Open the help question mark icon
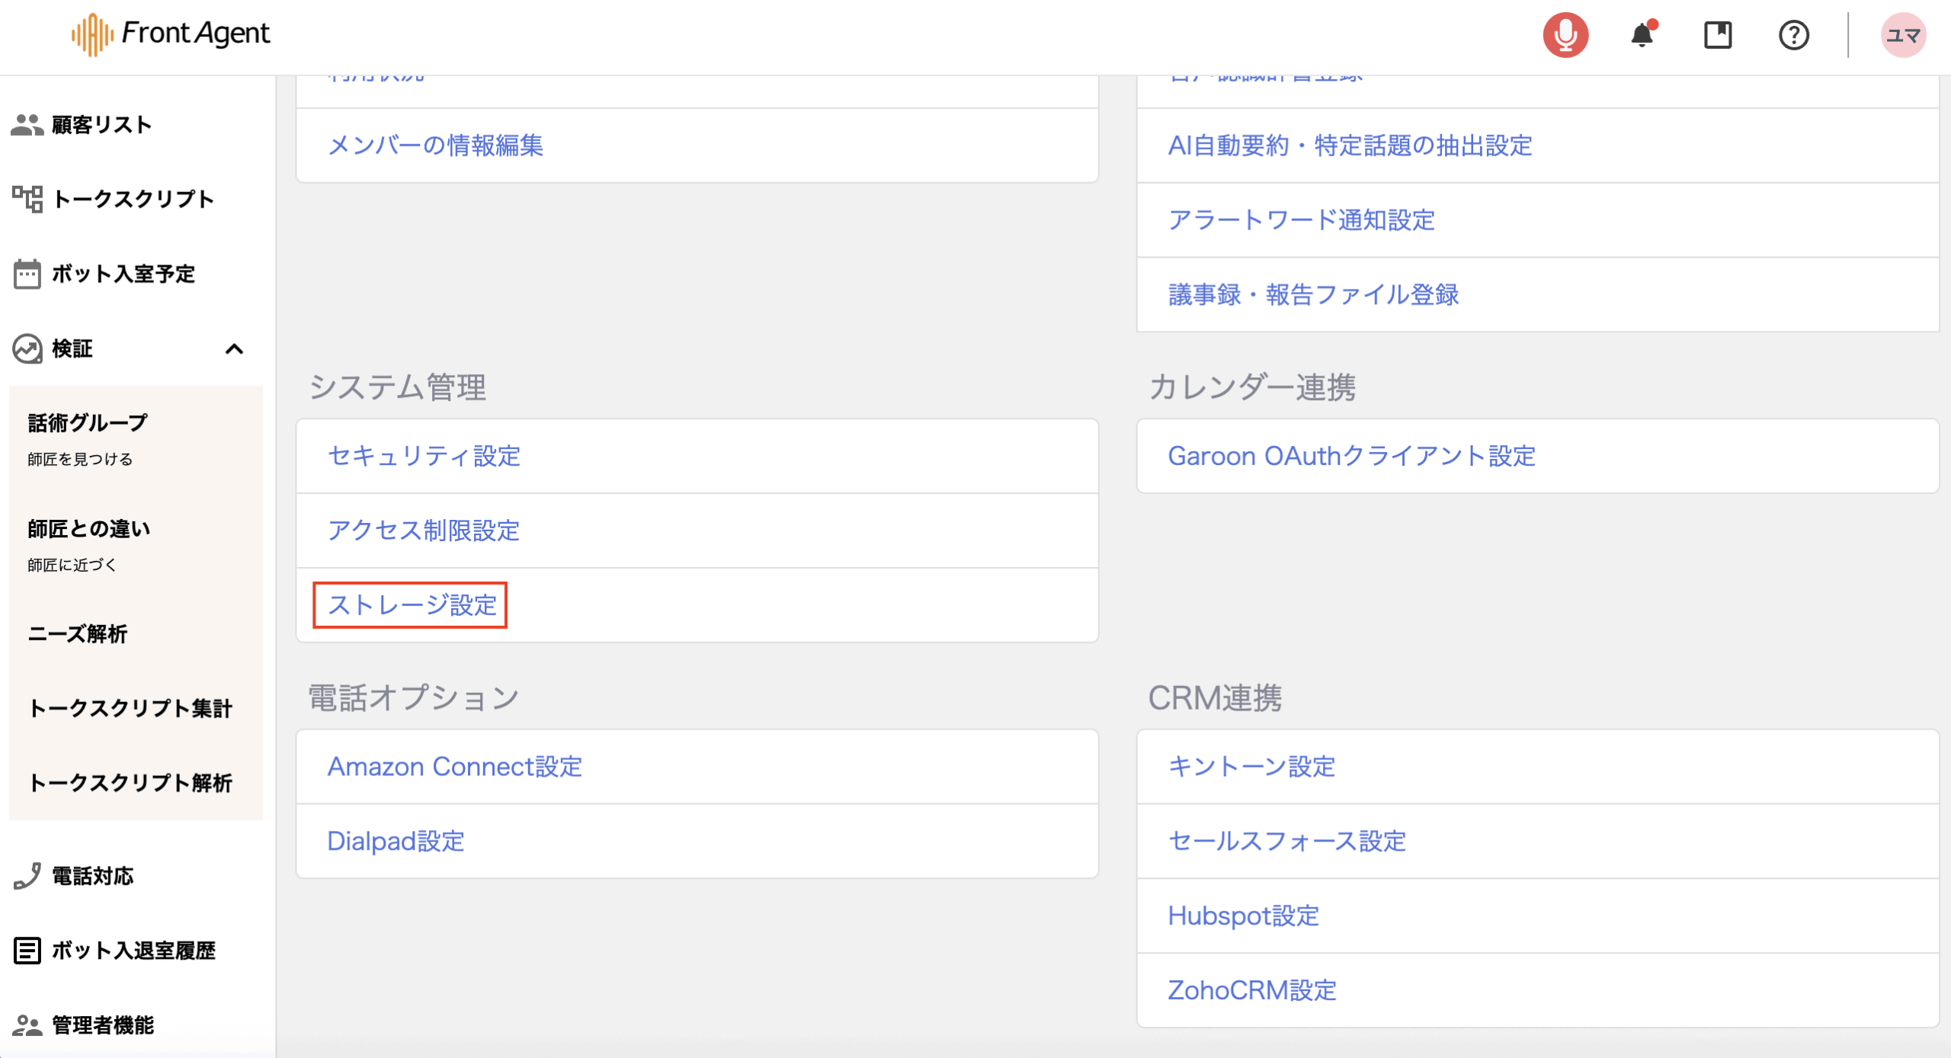Viewport: 1951px width, 1058px height. coord(1794,35)
